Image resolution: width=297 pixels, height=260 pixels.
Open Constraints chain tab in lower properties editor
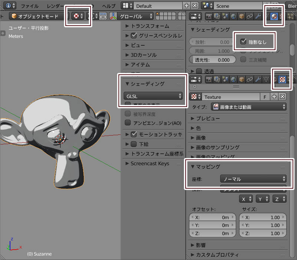click(249, 79)
